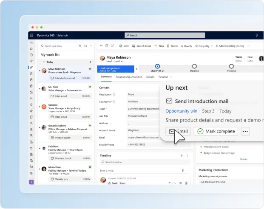The image size is (264, 209).
Task: Go back with the back arrow
Action: coord(101,46)
